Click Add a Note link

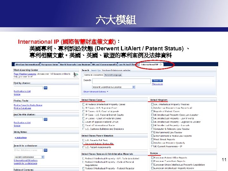[21, 137]
